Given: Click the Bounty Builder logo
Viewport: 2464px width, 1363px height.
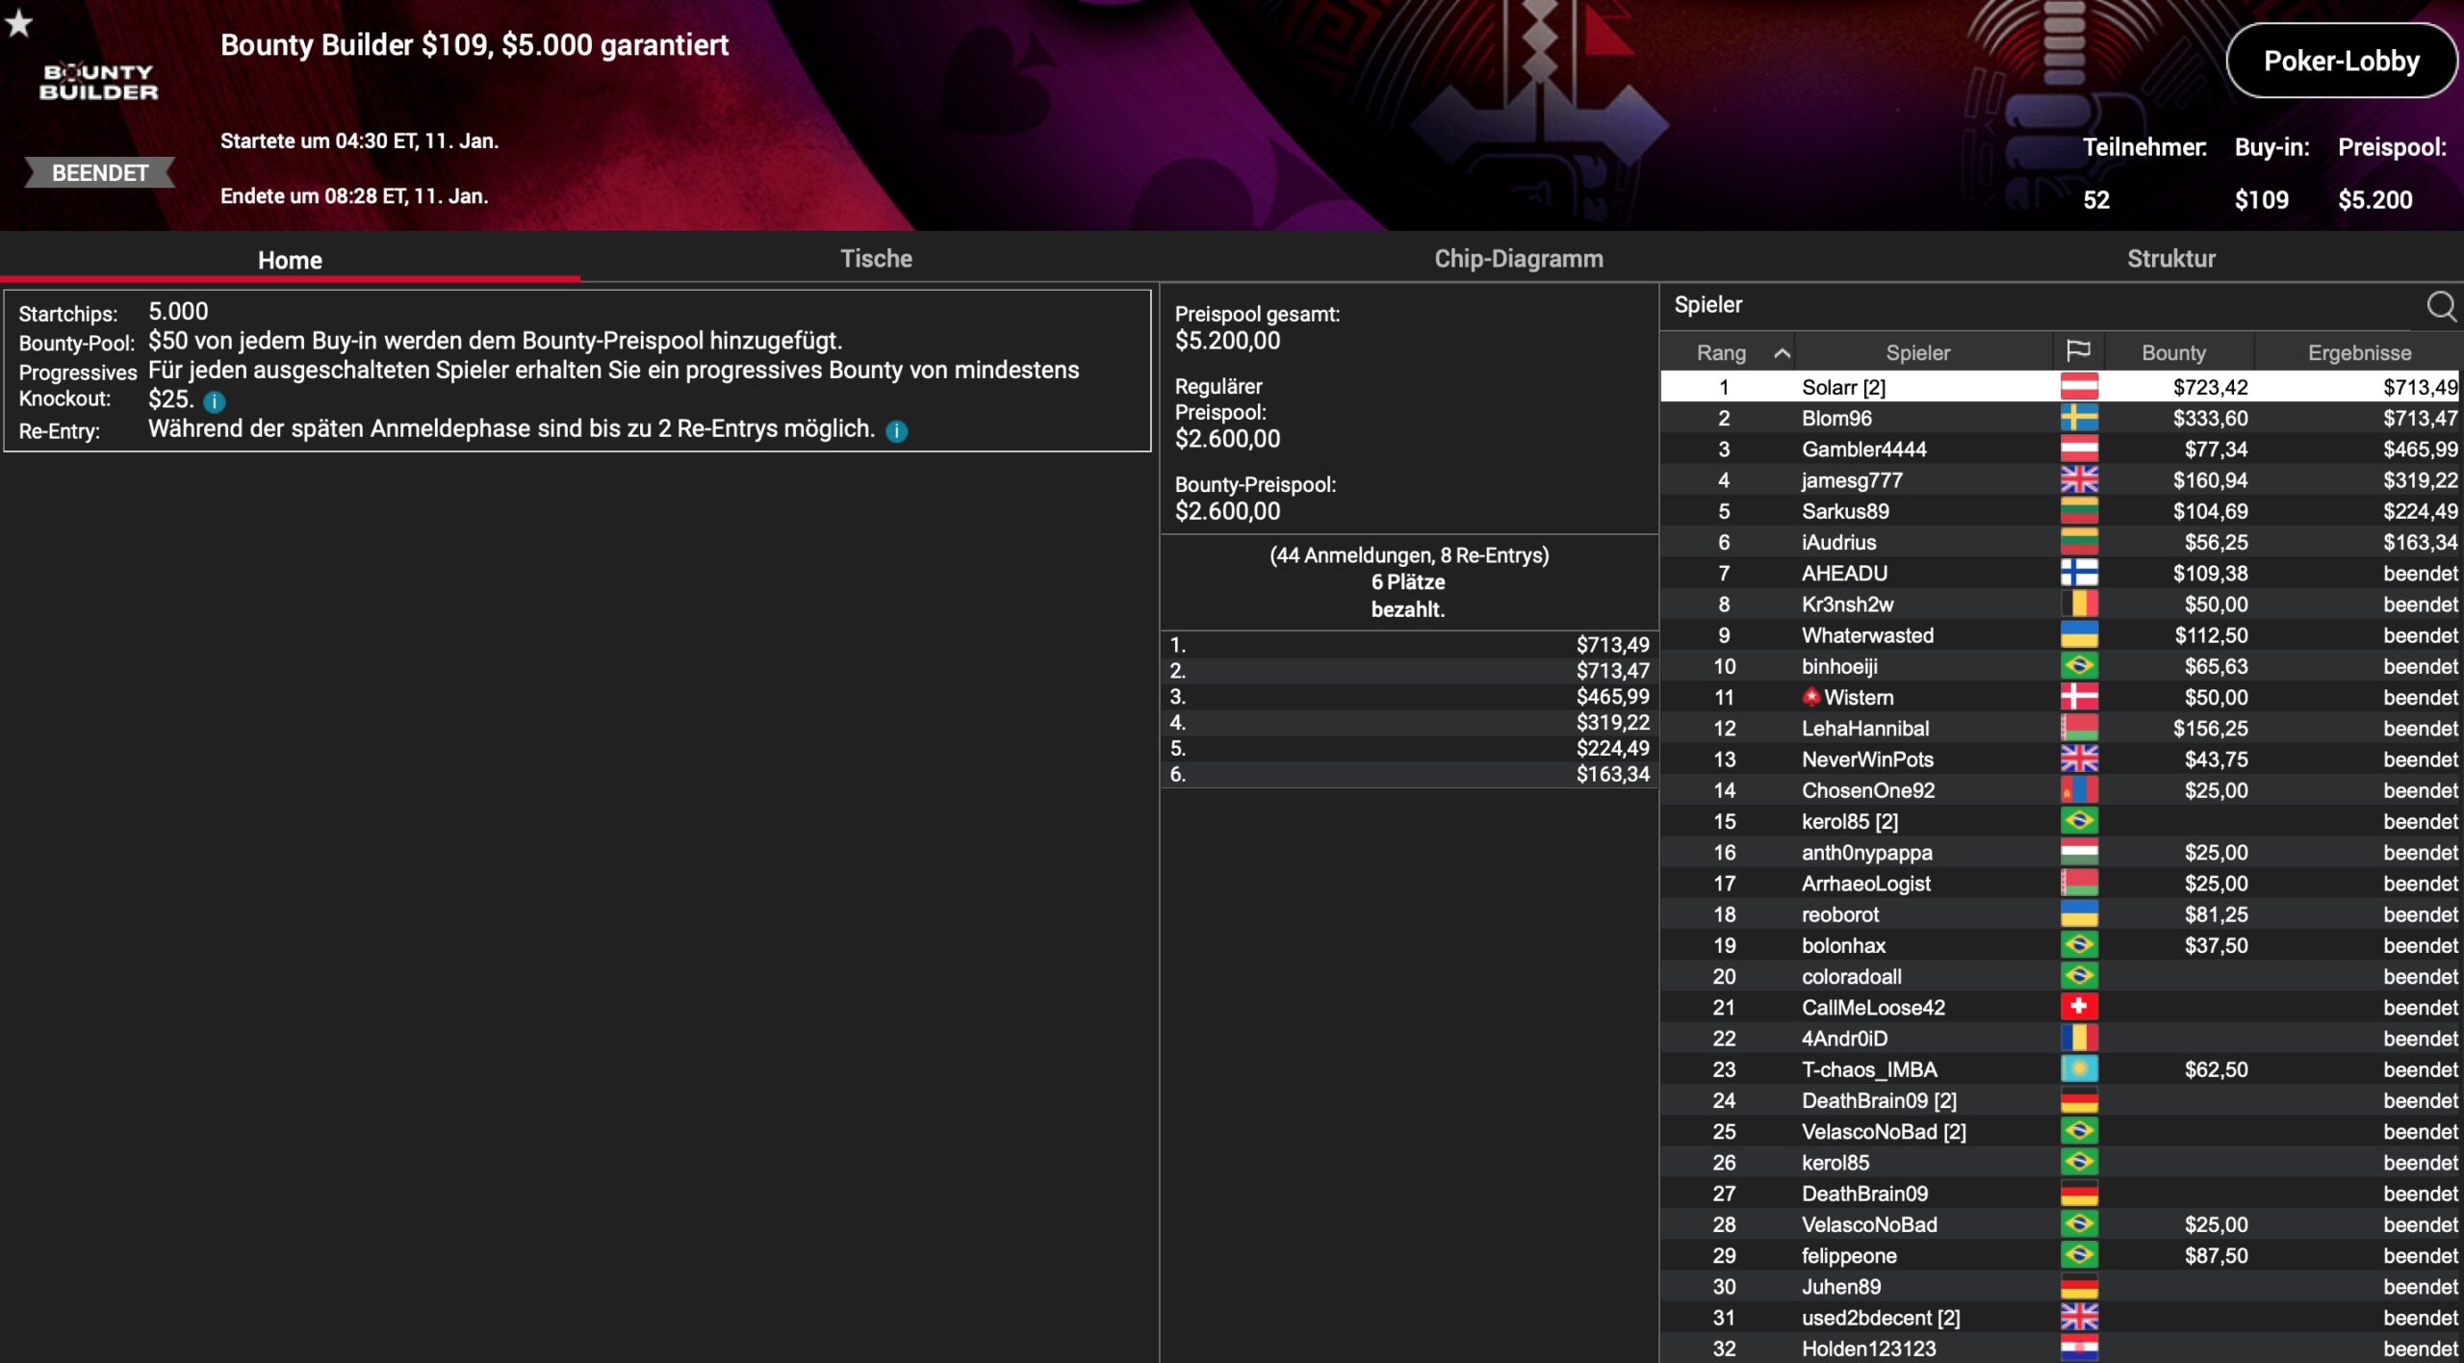Looking at the screenshot, I should (x=98, y=82).
